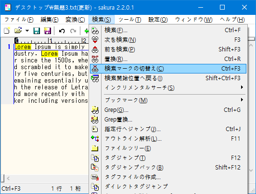Click line number 1 in the gutter
The height and width of the screenshot is (194, 256).
[x=9, y=47]
